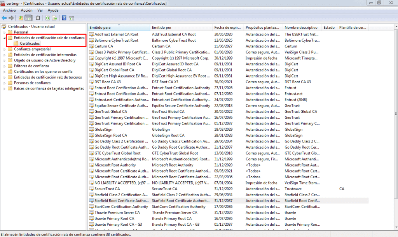Expand the Confianza empresarial node
Image resolution: width=398 pixels, height=237 pixels.
click(x=4, y=49)
